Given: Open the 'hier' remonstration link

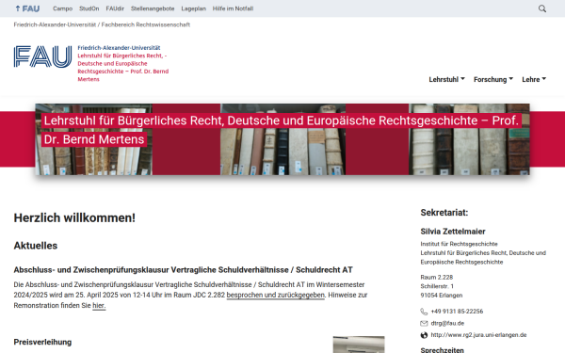Looking at the screenshot, I should (x=99, y=305).
